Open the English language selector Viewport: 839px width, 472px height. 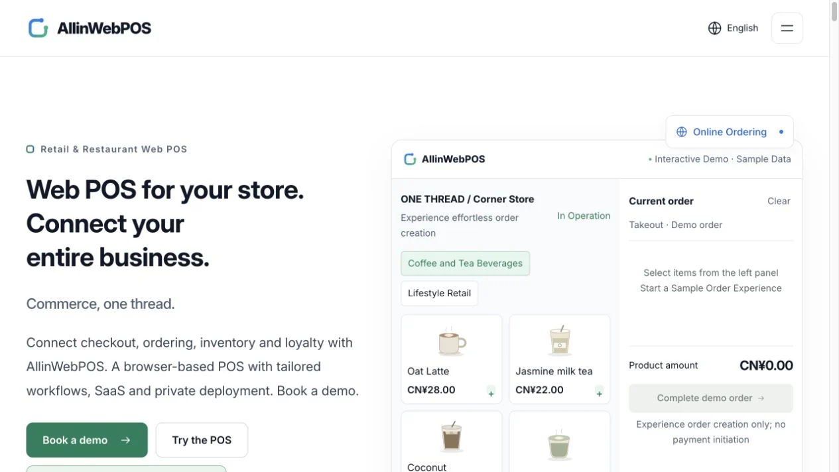[733, 28]
